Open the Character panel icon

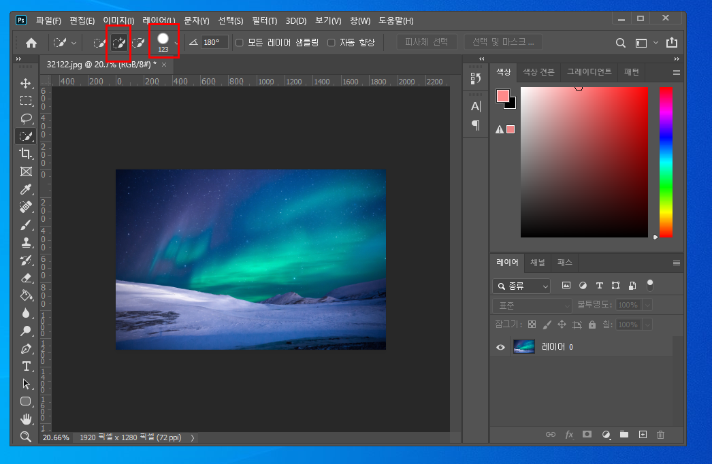tap(475, 106)
